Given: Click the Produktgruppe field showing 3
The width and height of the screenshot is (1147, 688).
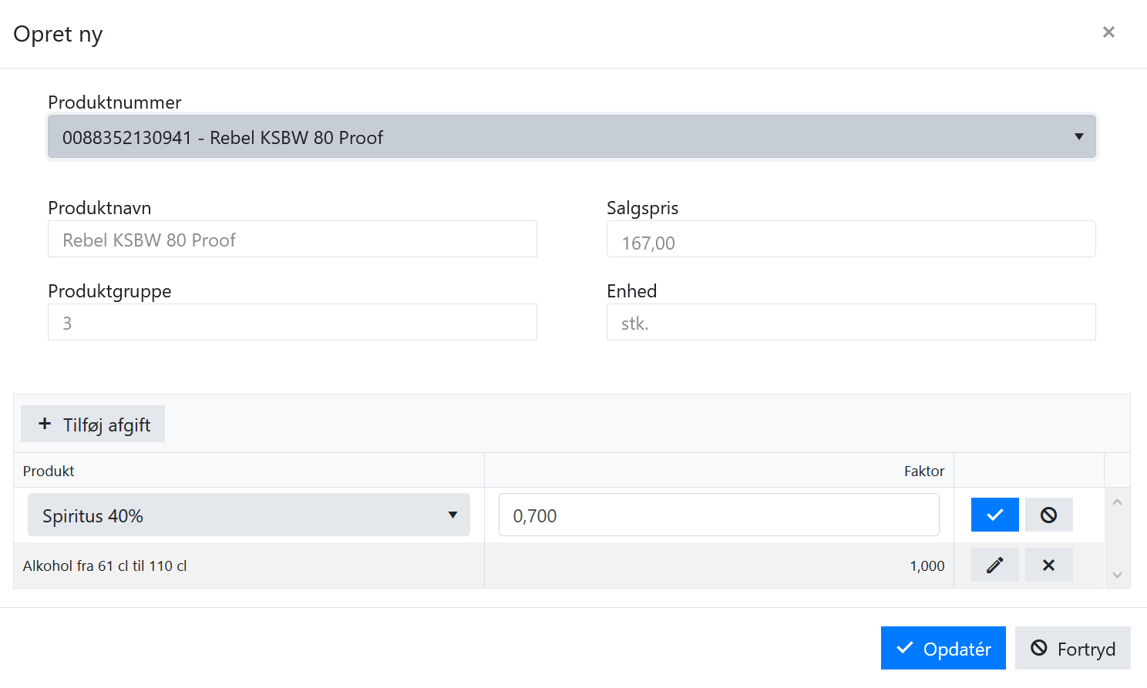Looking at the screenshot, I should point(293,322).
